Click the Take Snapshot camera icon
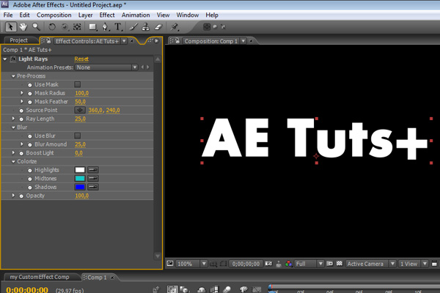Screen dimensions: 440x293 (268, 264)
